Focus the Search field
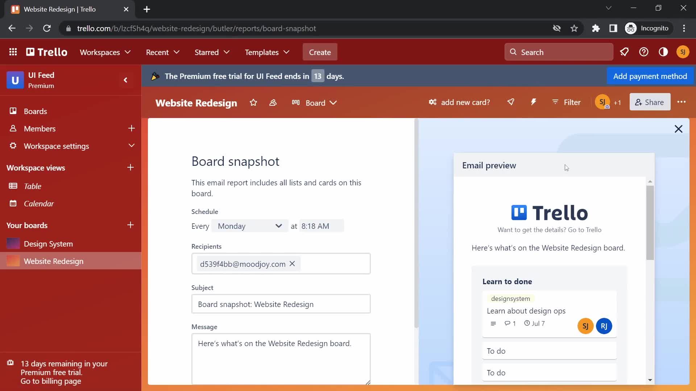Screen dimensions: 696x391 [559, 52]
